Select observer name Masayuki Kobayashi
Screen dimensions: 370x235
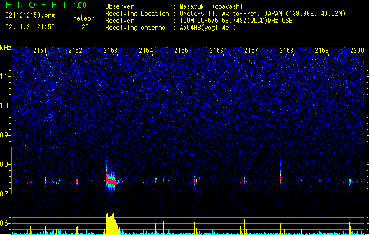click(x=211, y=6)
